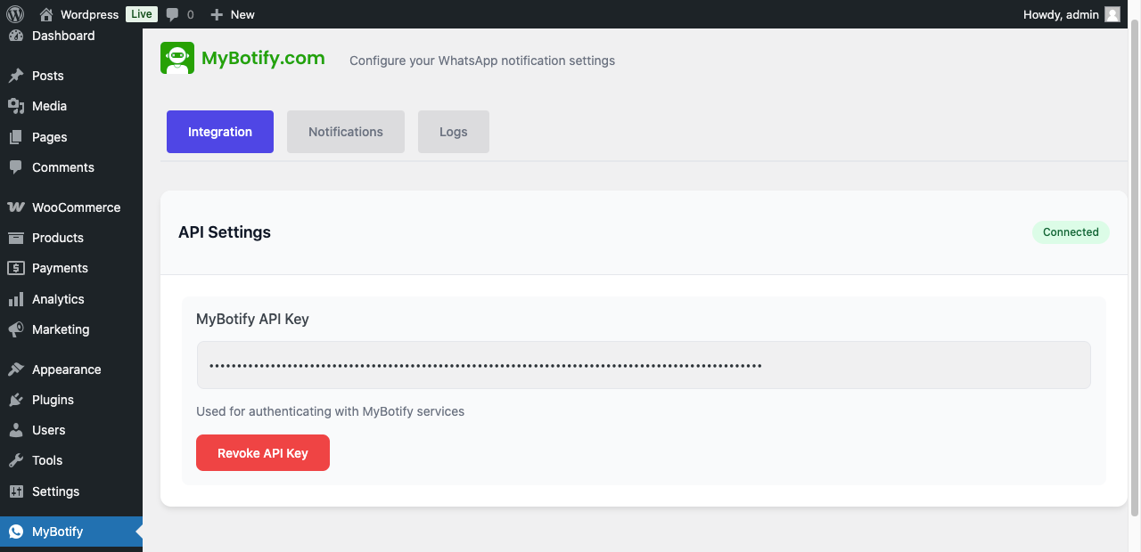
Task: Click the comment count 0 in admin bar
Action: [x=191, y=14]
